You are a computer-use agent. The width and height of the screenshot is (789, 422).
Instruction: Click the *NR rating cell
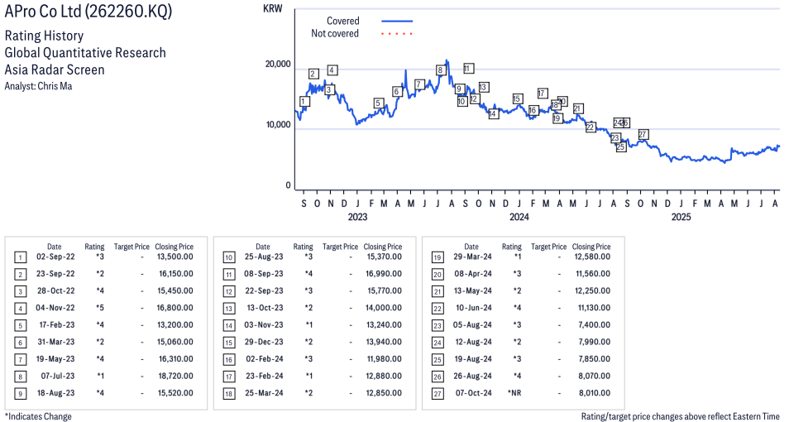(x=514, y=393)
